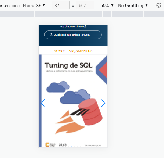Advance to next carousel slide arrow

pyautogui.click(x=103, y=103)
